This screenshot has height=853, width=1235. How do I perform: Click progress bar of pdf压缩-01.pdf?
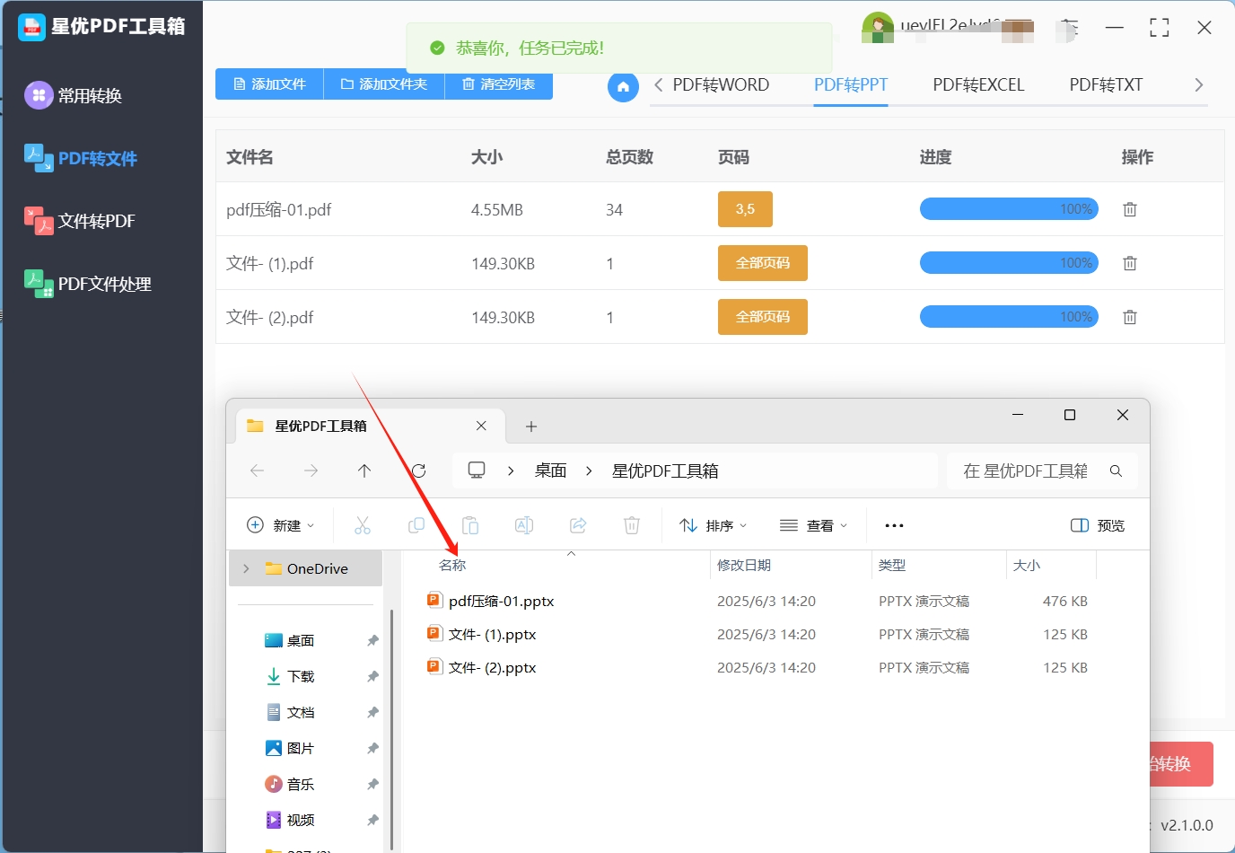click(1009, 209)
